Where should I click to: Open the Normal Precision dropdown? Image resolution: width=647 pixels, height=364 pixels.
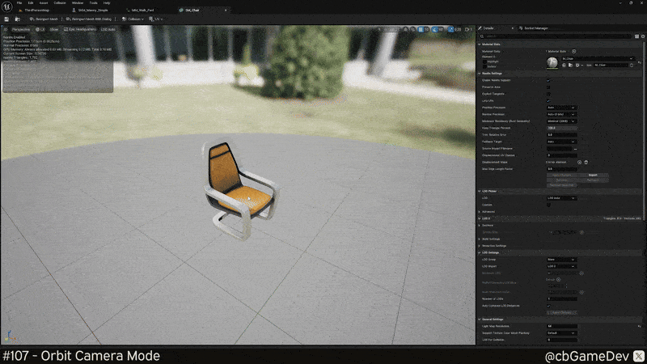561,114
